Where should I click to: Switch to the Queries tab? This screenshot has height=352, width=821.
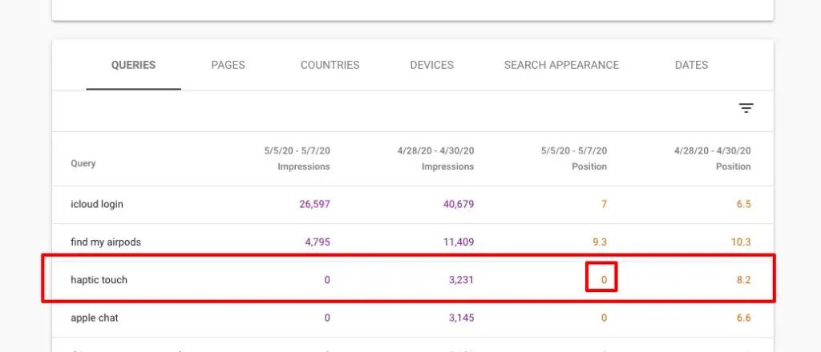pos(134,65)
